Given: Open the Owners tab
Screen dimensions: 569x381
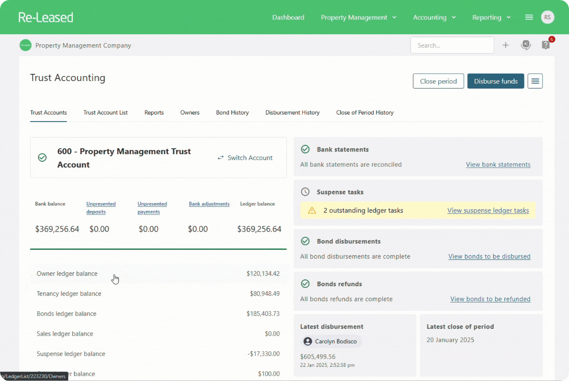Looking at the screenshot, I should click(x=190, y=113).
